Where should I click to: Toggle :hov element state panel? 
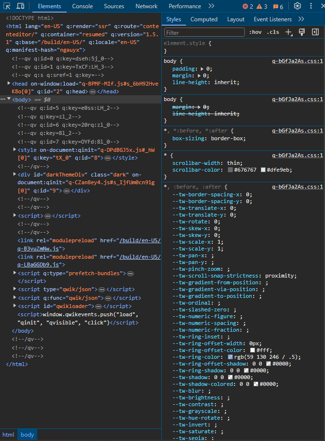pyautogui.click(x=255, y=32)
